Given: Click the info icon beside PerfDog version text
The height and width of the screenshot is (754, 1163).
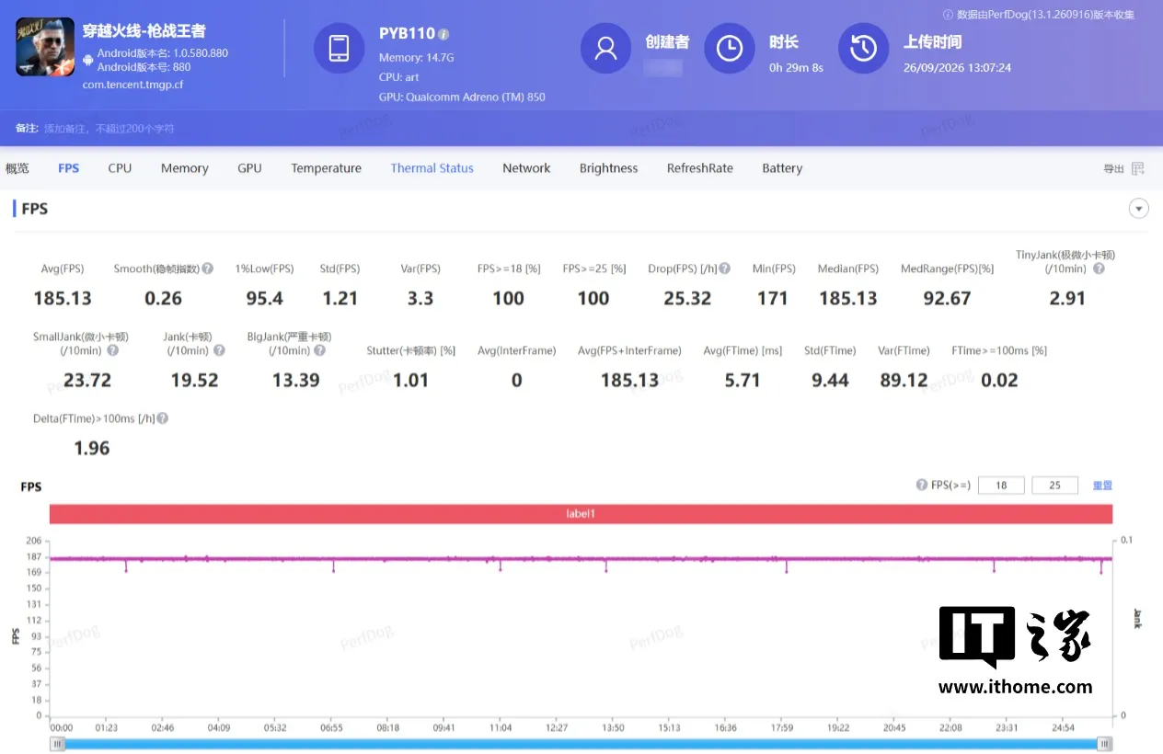Looking at the screenshot, I should coord(948,15).
